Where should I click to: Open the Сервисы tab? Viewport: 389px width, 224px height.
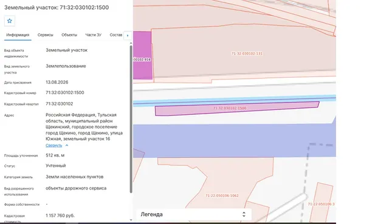point(46,35)
